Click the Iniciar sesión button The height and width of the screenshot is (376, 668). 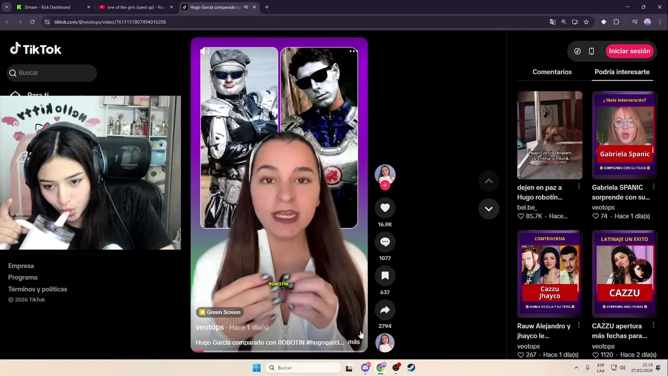click(x=629, y=51)
